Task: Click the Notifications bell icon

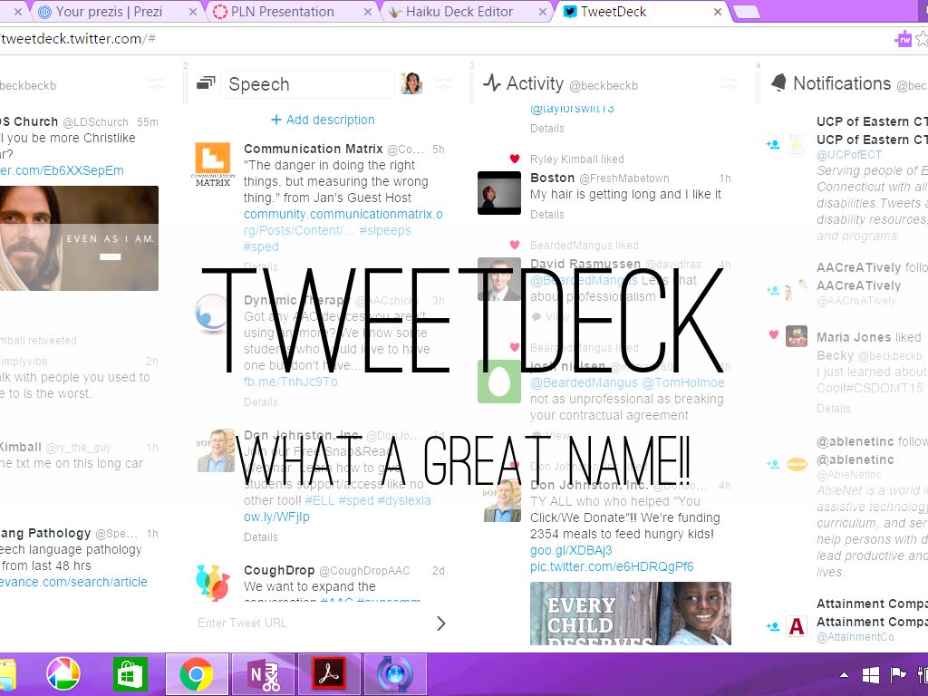Action: click(778, 83)
